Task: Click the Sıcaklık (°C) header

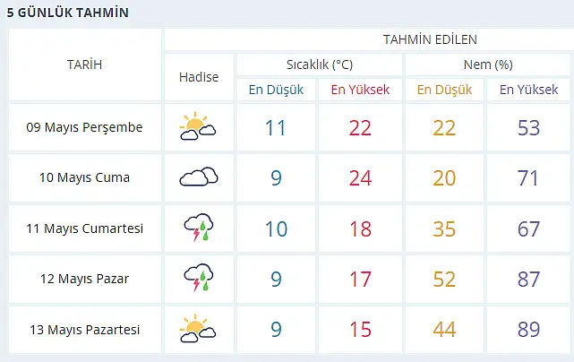Action: [319, 65]
